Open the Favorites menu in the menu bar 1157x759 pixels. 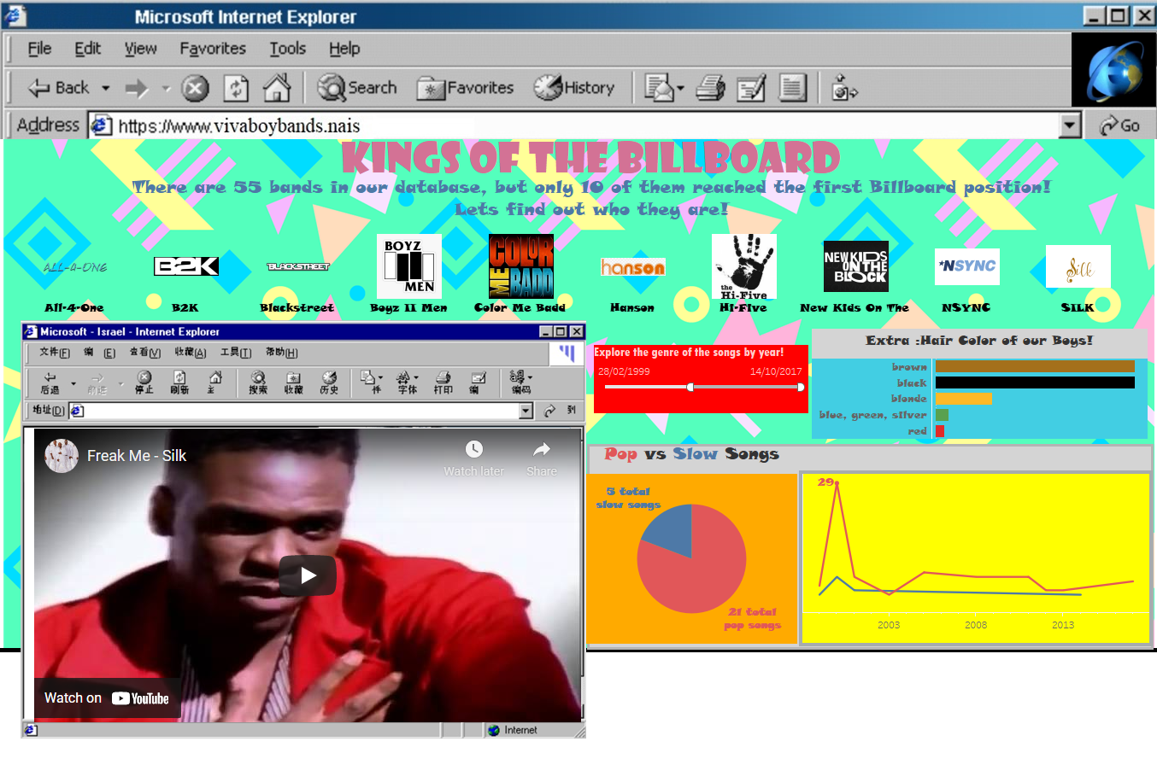click(212, 49)
